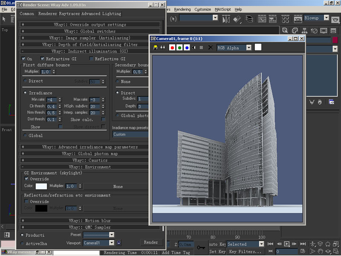Screen dimensions: 341x256
Task: Select the Global radio button in first bounce
Action: 25,135
